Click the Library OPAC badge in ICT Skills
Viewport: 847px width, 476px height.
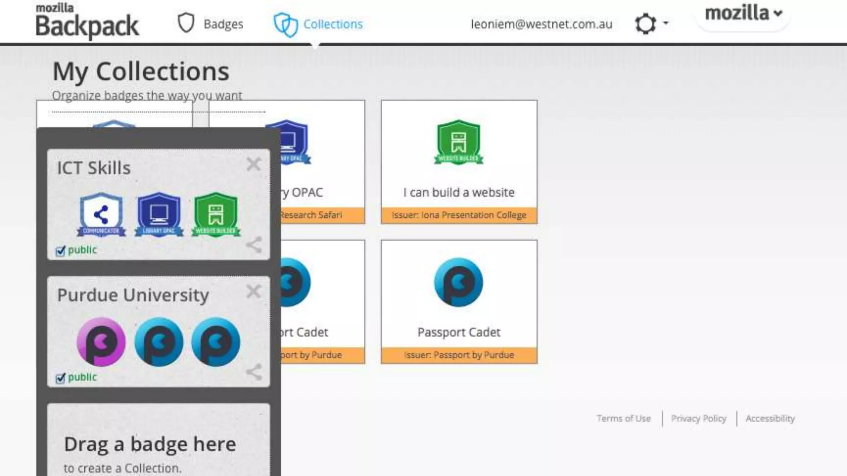tap(159, 214)
